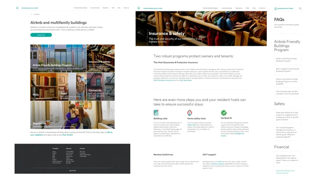Expand 'Who is eligible for the Friendly Buildings Program?'

coord(288,70)
